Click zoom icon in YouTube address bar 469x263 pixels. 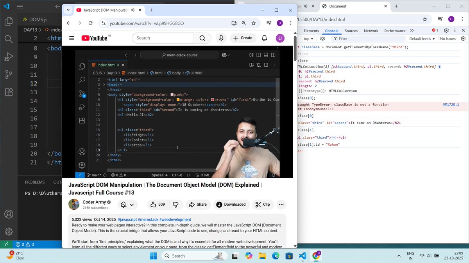click(x=243, y=23)
